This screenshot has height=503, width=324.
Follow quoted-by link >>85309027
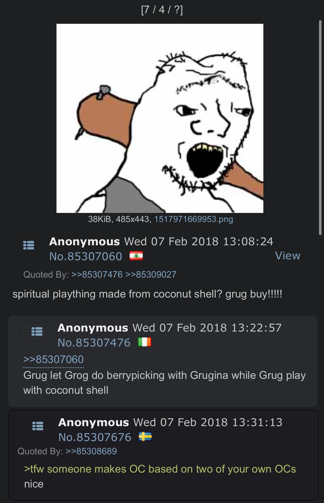click(x=151, y=275)
